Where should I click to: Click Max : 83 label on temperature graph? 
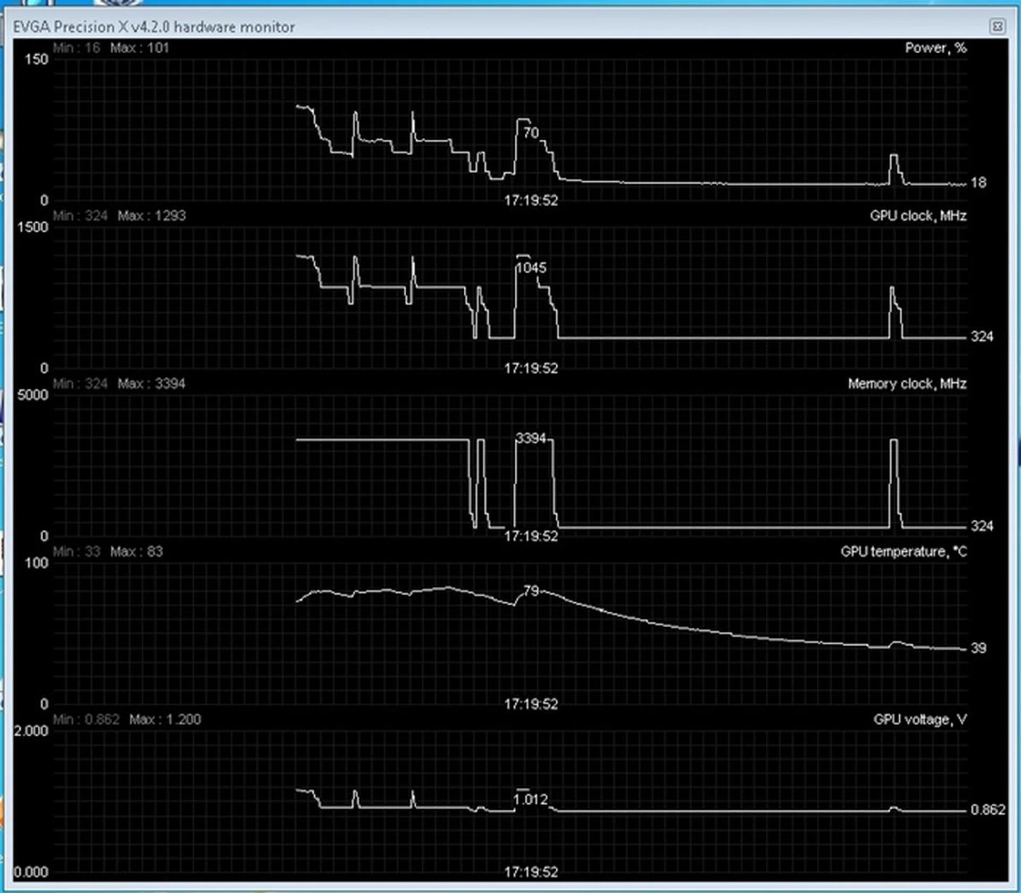[x=136, y=552]
